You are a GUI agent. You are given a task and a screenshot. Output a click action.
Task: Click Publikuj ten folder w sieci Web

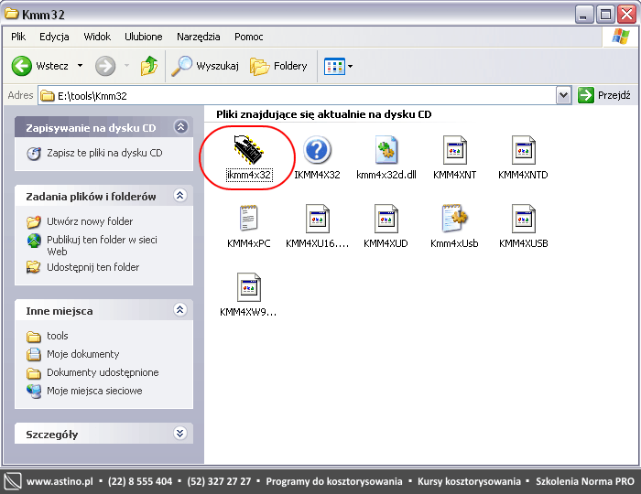pyautogui.click(x=102, y=245)
